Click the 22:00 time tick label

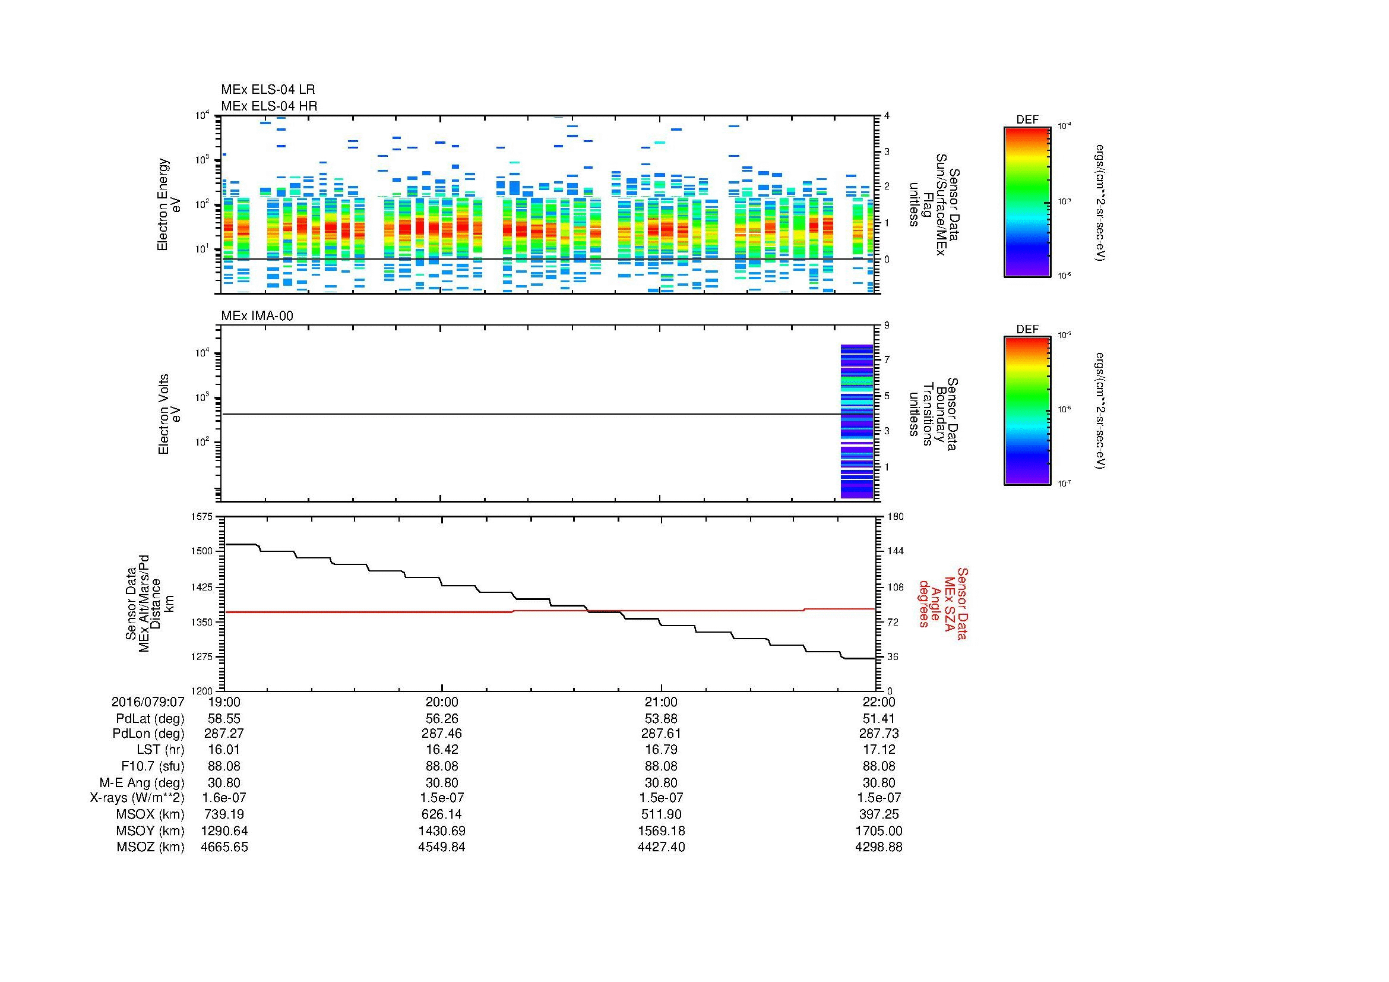(x=879, y=702)
